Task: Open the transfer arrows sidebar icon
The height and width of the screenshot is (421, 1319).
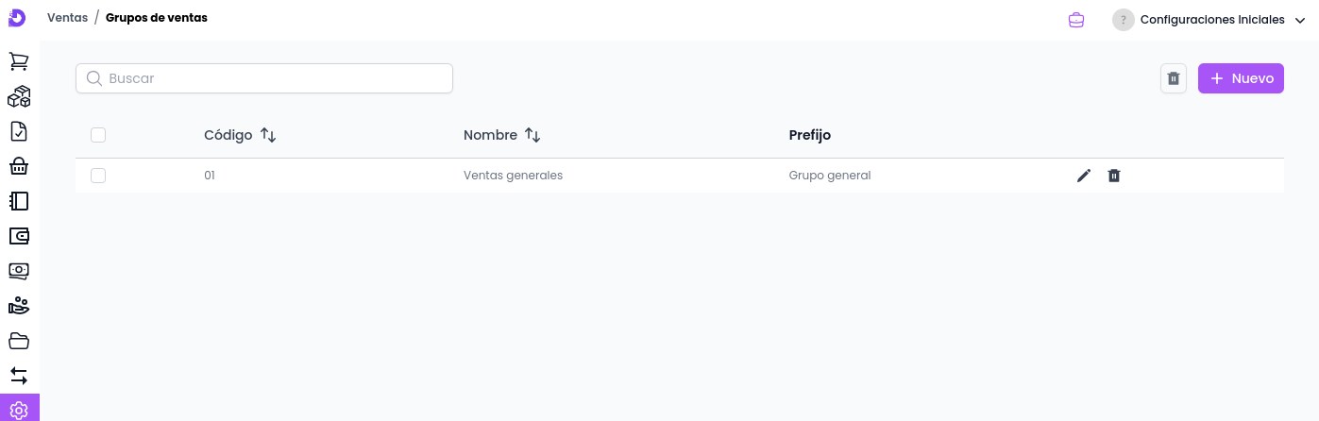Action: pyautogui.click(x=19, y=376)
